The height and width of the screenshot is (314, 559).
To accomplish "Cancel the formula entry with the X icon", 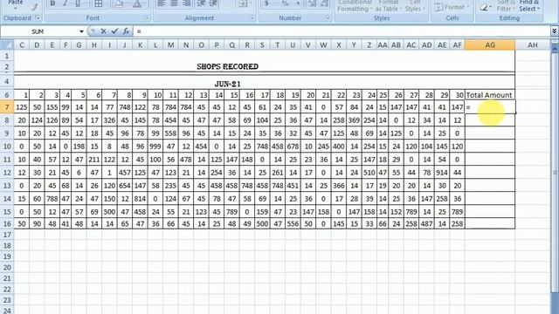I will [x=103, y=31].
